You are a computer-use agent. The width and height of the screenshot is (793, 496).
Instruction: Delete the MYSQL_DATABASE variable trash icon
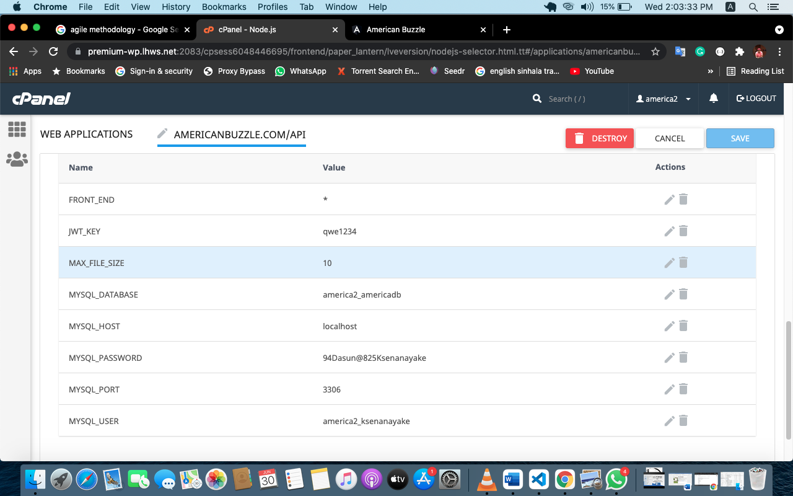pyautogui.click(x=683, y=294)
